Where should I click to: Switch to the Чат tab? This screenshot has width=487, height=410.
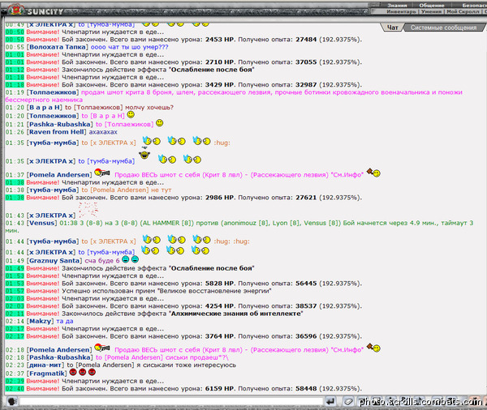(392, 28)
